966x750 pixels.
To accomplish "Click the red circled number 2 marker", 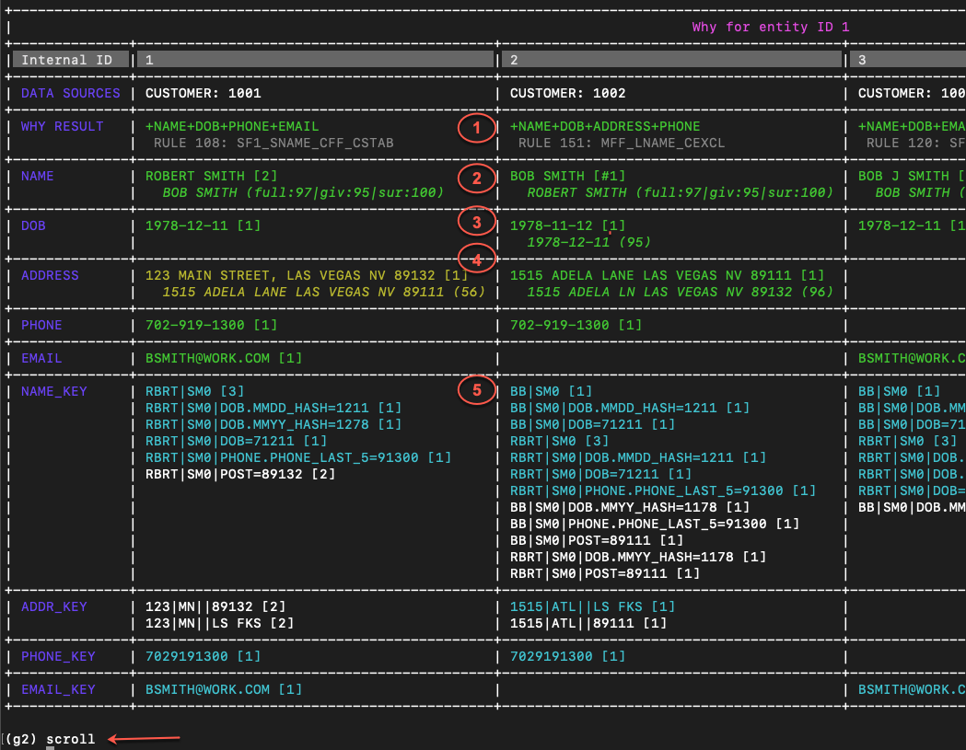I will [x=476, y=179].
